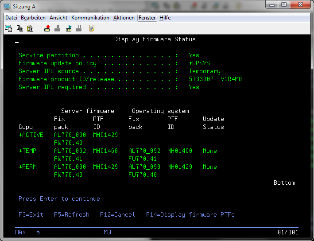Open the Bearbeiten menu
314x241 pixels.
[x=33, y=18]
